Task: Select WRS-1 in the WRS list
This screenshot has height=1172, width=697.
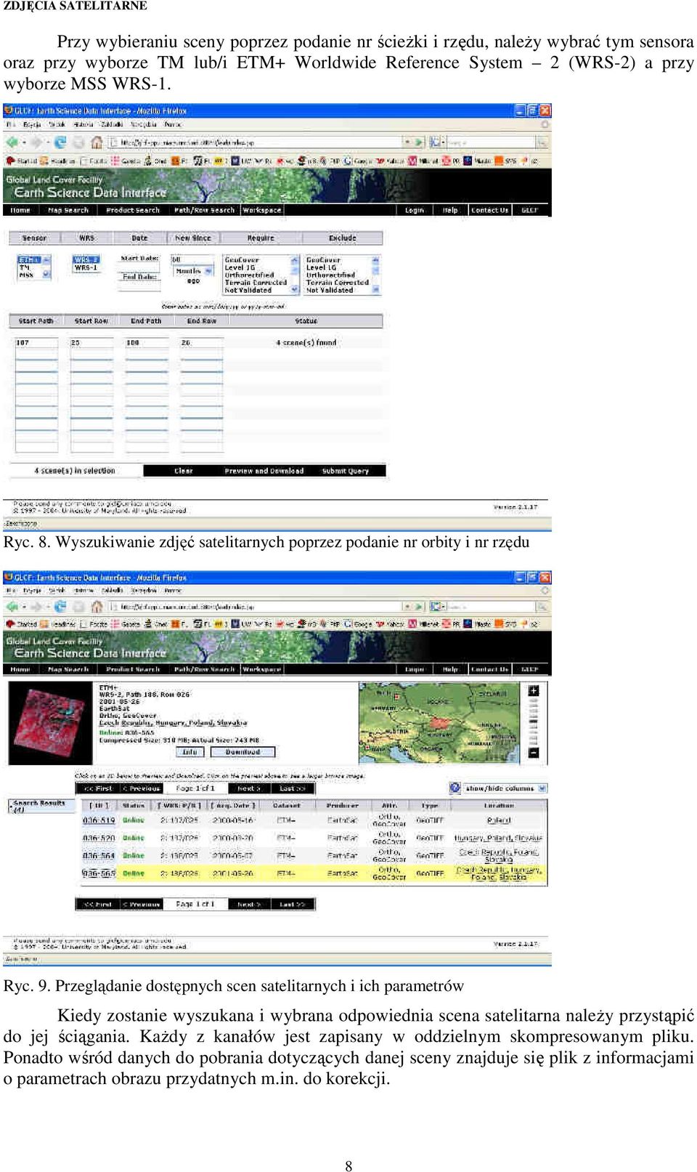Action: [86, 267]
